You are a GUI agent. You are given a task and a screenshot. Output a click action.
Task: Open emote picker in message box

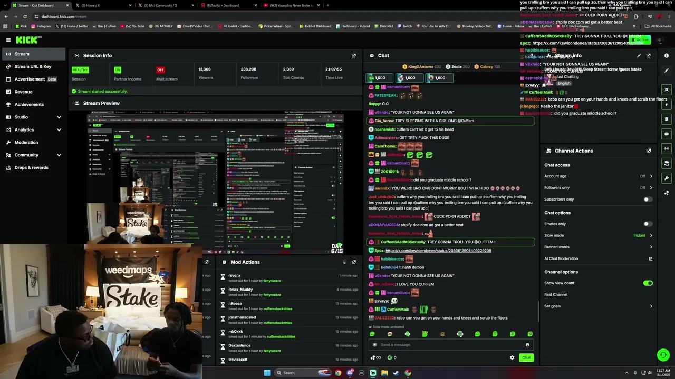[x=527, y=345]
